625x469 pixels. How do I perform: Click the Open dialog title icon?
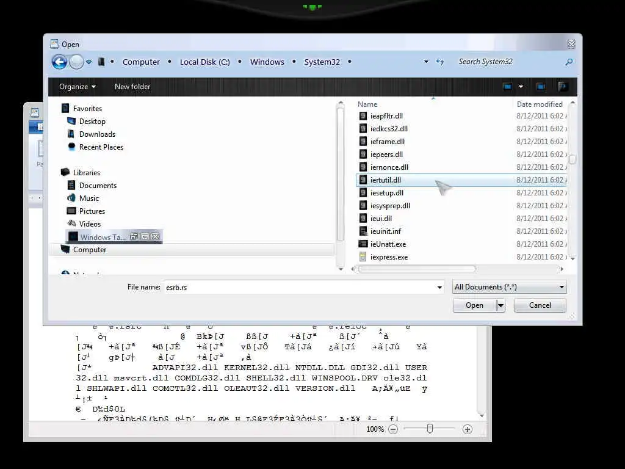(x=54, y=44)
